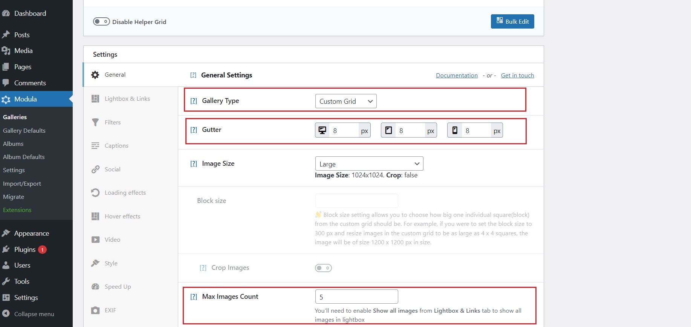Screen dimensions: 691x327
Task: Click the mobile gutter phone icon
Action: [x=455, y=130]
